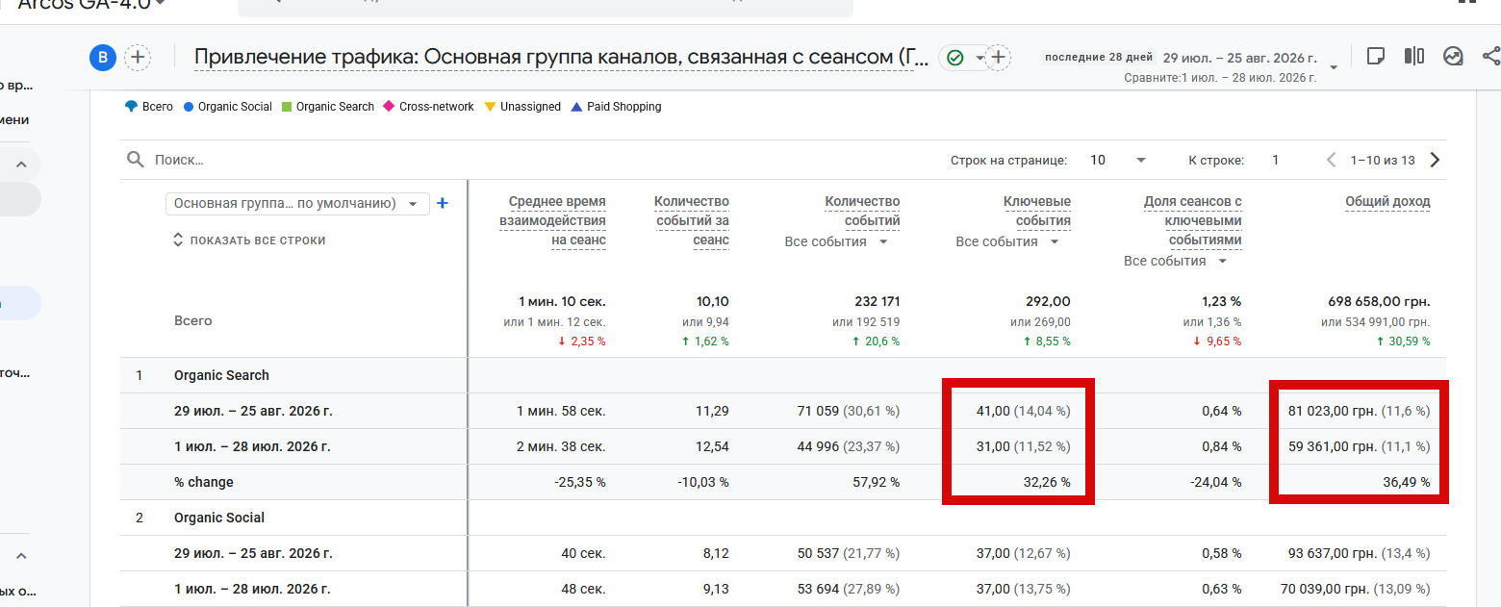Screen dimensions: 1501x607
Task: Click the green checkmark report status icon
Action: click(955, 58)
